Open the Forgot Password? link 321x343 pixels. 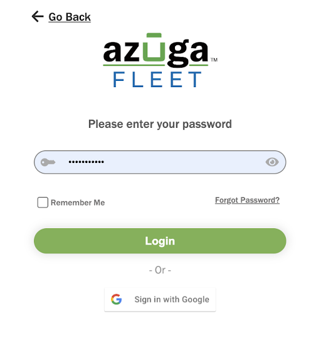pyautogui.click(x=247, y=200)
